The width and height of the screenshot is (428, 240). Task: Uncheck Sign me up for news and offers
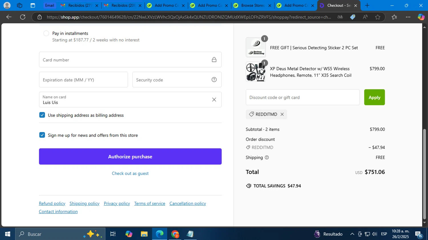(x=42, y=135)
